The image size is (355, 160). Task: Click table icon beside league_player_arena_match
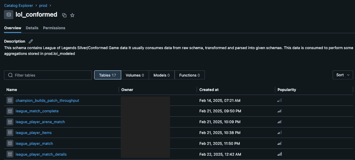(10, 122)
